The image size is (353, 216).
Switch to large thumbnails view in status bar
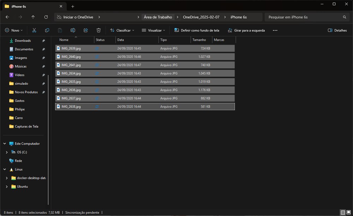click(x=349, y=212)
